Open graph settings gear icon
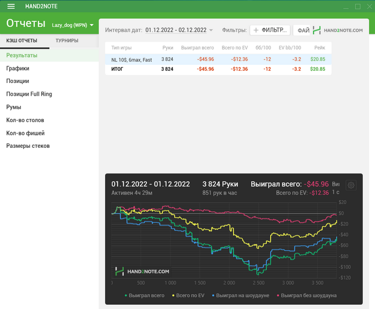The width and height of the screenshot is (375, 309). pyautogui.click(x=351, y=185)
